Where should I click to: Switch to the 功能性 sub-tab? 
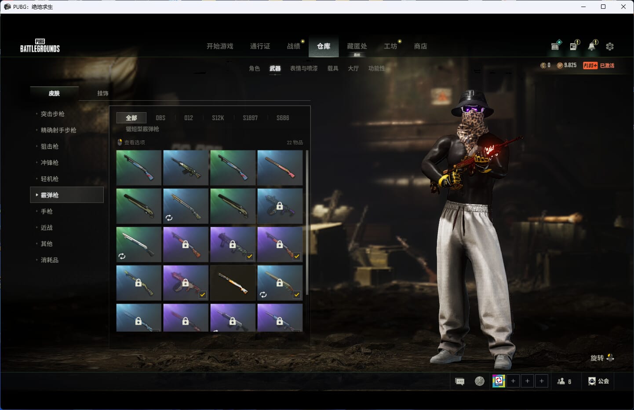(x=377, y=69)
